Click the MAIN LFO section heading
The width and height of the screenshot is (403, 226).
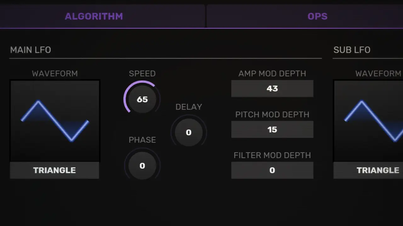click(31, 50)
